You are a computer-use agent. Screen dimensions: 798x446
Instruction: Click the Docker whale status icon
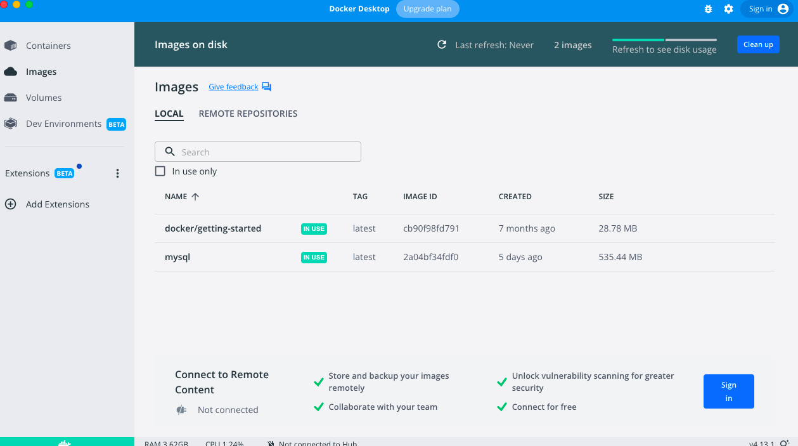tap(66, 443)
